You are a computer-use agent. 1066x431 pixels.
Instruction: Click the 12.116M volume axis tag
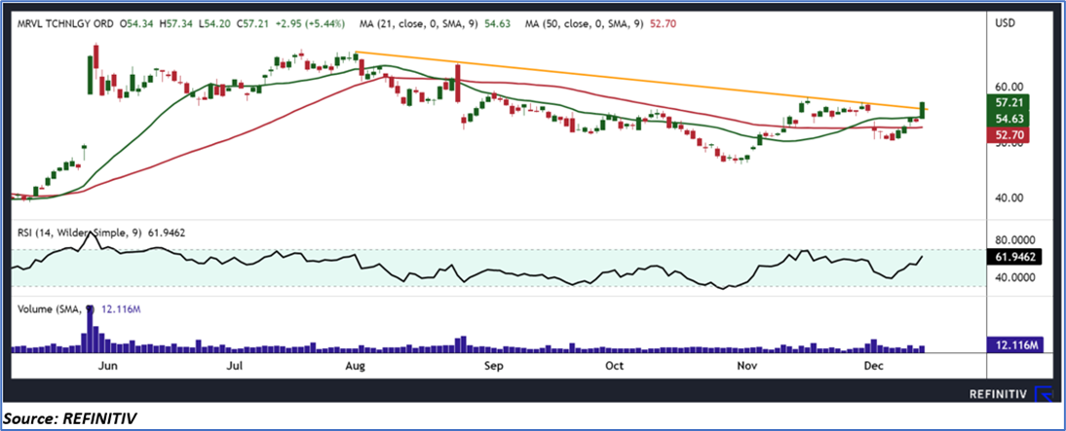pyautogui.click(x=1015, y=345)
